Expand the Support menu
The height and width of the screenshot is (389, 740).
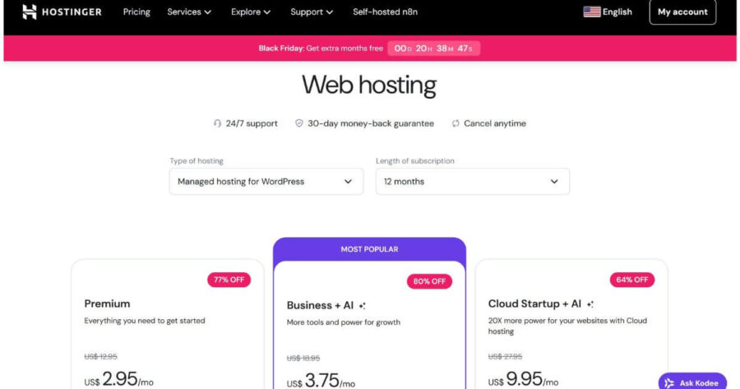click(312, 12)
